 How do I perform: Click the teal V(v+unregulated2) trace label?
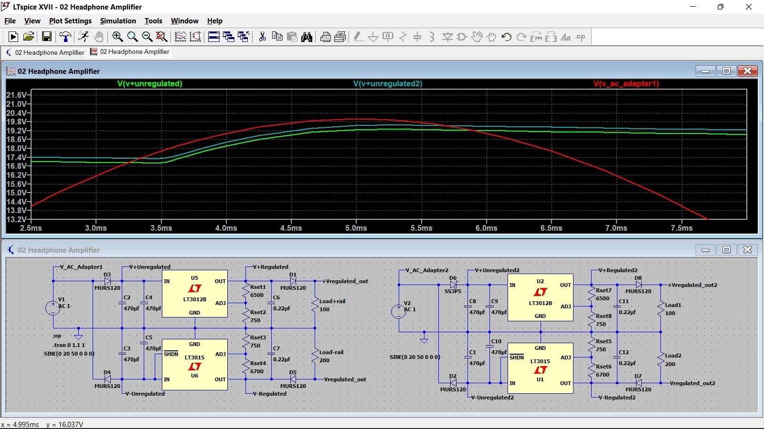388,83
